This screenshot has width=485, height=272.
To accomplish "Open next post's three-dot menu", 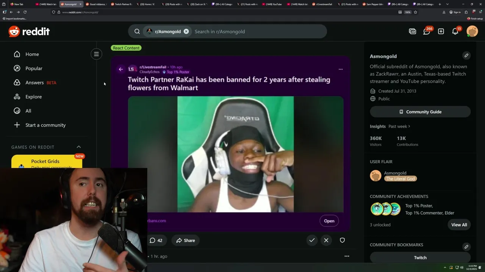I will coord(346,256).
